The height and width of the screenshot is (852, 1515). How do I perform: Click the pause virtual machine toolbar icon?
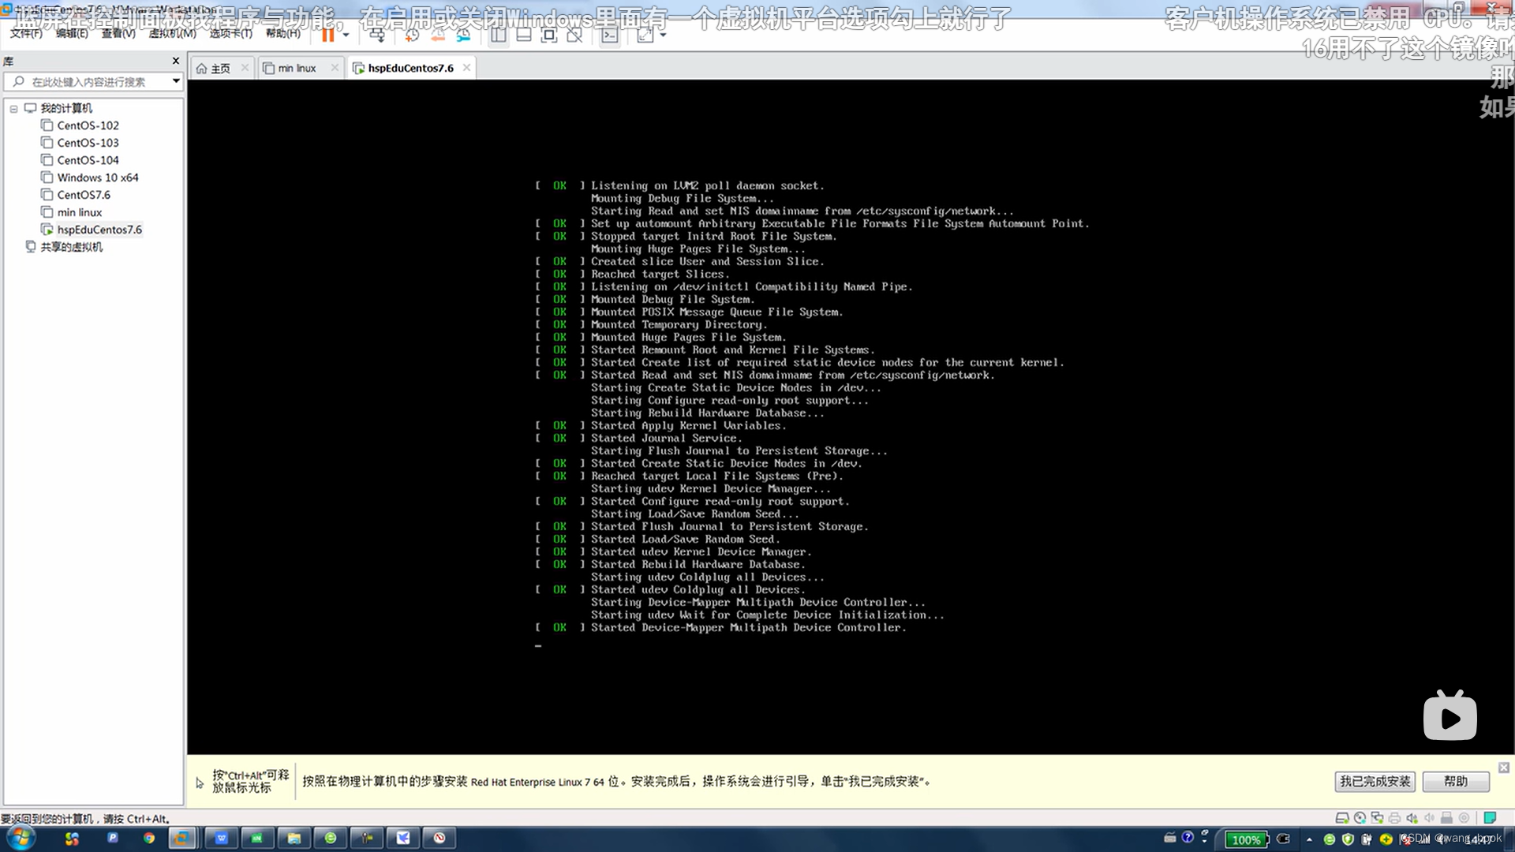click(x=327, y=35)
